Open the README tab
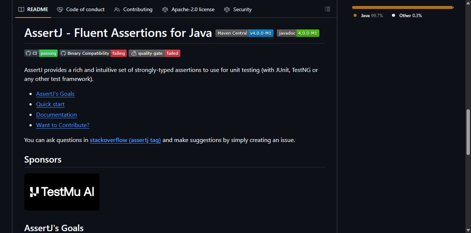The width and height of the screenshot is (471, 233). pos(33,9)
